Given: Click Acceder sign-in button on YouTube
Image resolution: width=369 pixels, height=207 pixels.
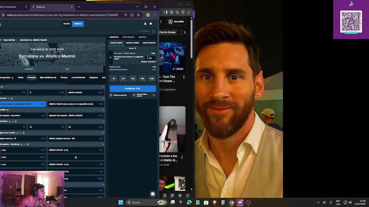Looking at the screenshot, I should pos(176,22).
